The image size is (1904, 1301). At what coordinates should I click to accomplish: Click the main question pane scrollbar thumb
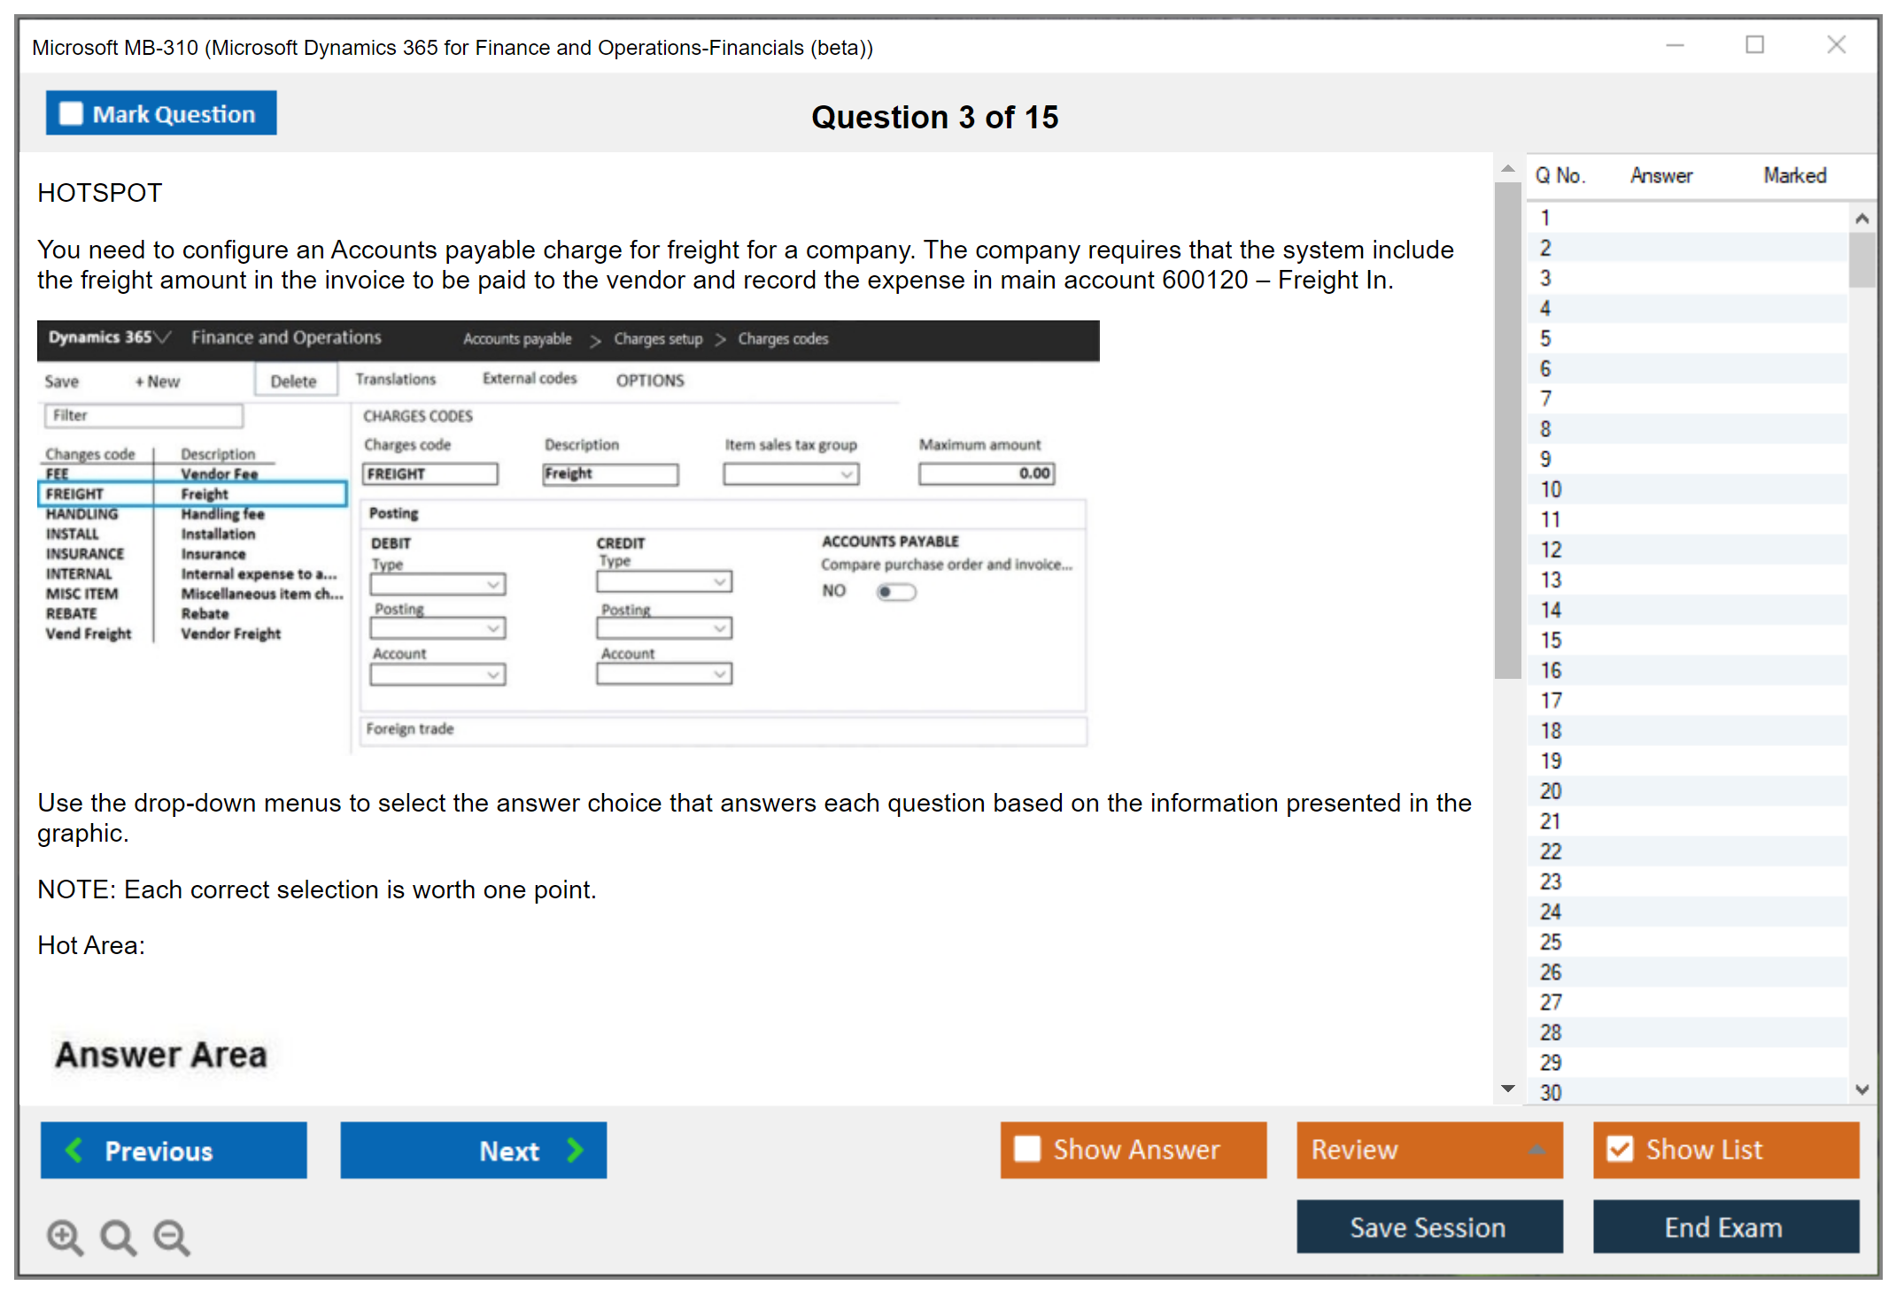pyautogui.click(x=1507, y=429)
